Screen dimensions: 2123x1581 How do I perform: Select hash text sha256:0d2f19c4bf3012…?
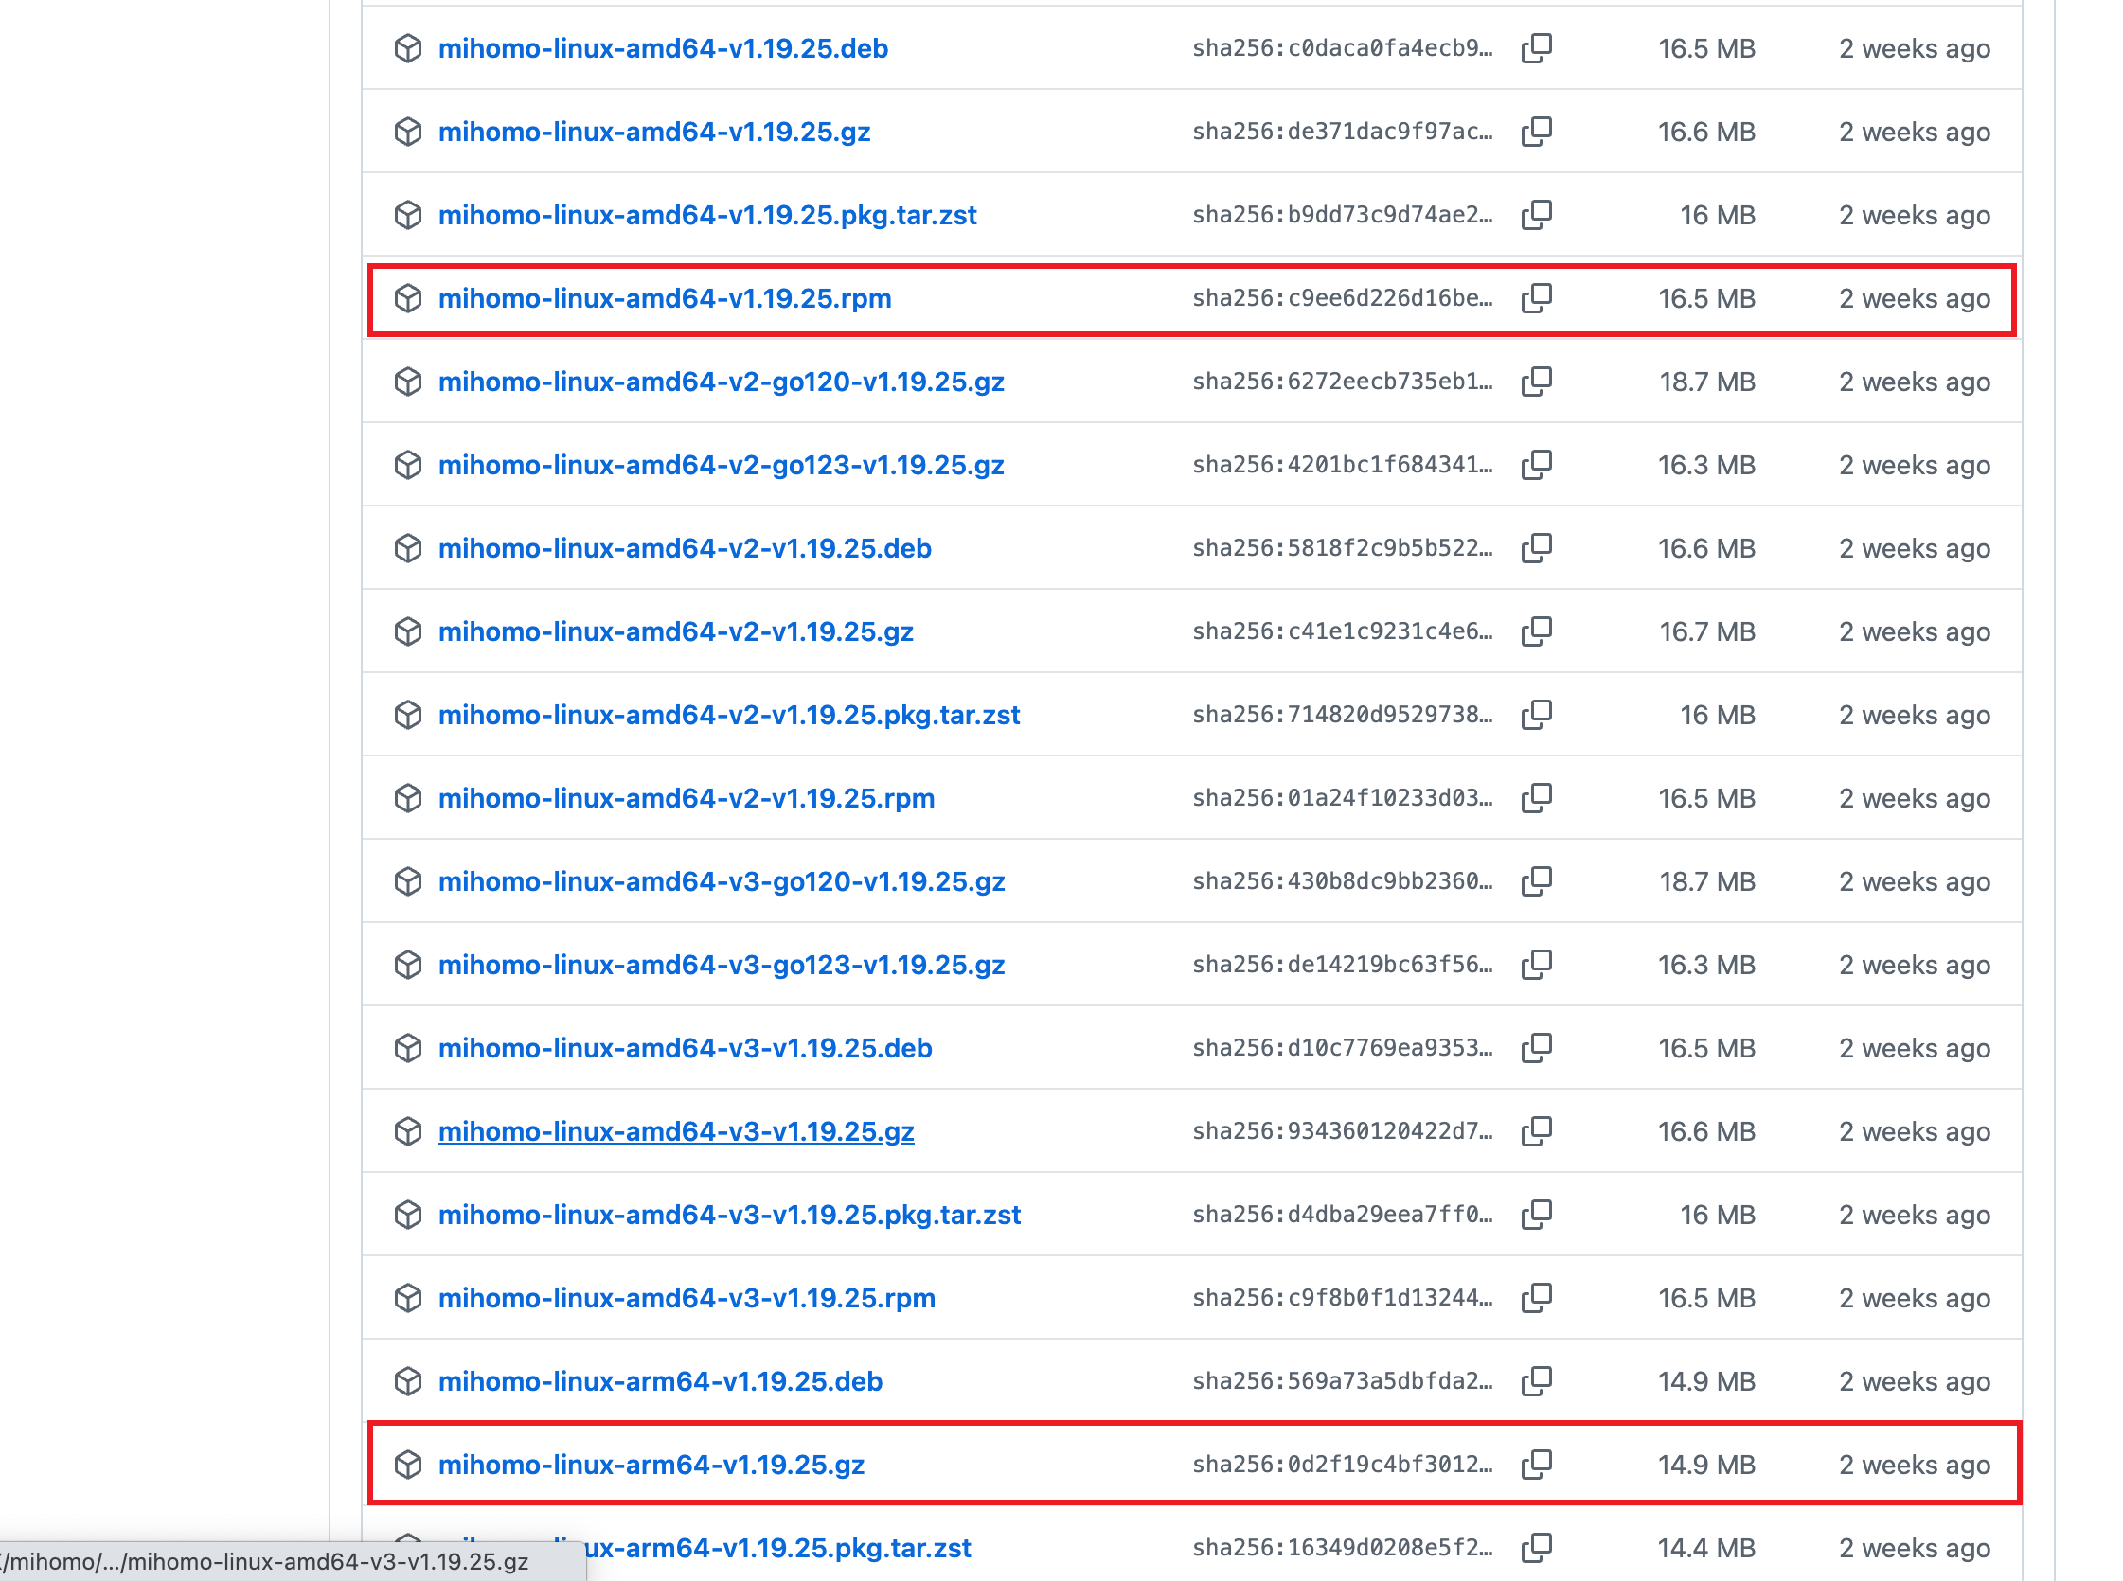(x=1342, y=1465)
